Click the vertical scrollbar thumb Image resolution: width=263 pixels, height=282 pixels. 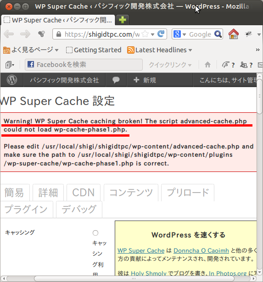(x=260, y=96)
